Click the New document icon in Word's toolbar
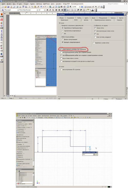 click(3, 7)
